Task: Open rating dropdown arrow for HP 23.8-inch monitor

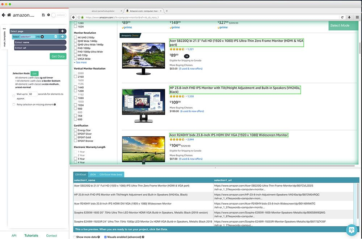Action: click(x=186, y=96)
